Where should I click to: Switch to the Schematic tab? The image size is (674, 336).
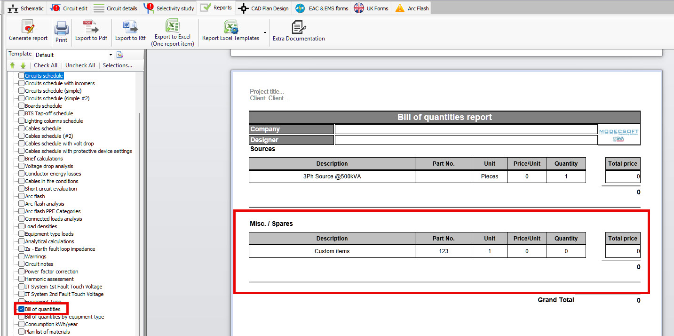(x=26, y=8)
